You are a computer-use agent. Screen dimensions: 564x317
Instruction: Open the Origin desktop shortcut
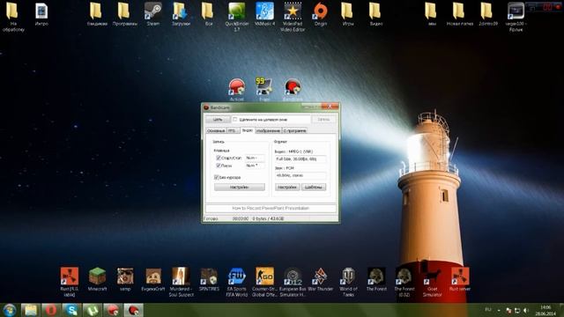pyautogui.click(x=321, y=14)
